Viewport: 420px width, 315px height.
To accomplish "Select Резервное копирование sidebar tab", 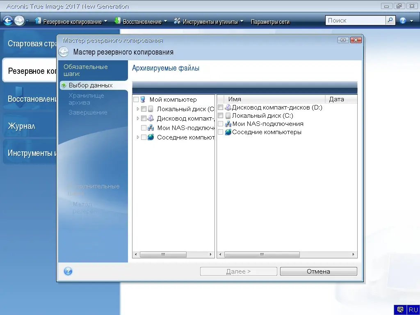I will pos(30,71).
